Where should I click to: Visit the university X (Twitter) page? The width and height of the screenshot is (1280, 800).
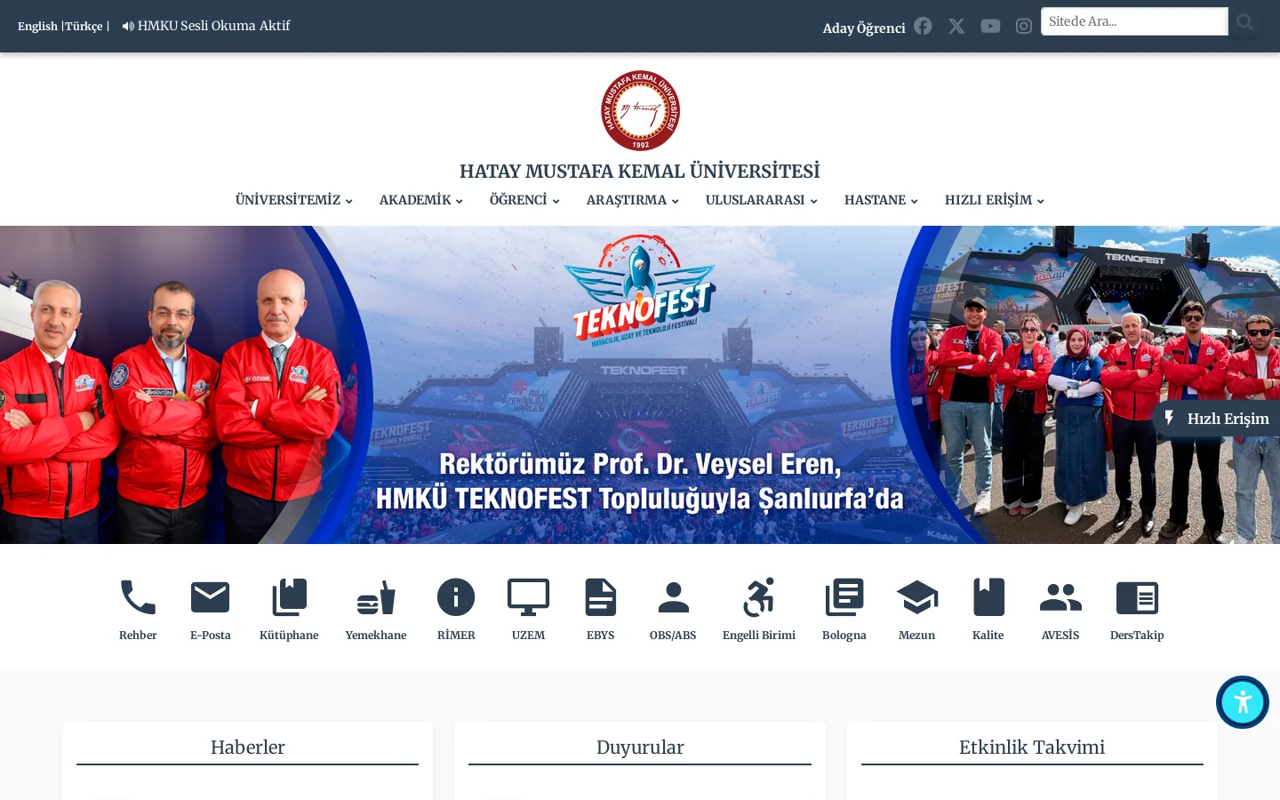(x=956, y=26)
